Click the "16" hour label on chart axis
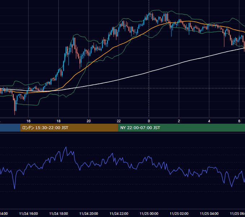The width and height of the screenshot is (245, 217). pyautogui.click(x=28, y=121)
